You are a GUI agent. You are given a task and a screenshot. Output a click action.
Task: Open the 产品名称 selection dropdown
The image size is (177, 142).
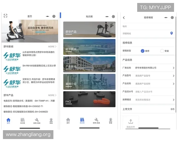click(x=149, y=84)
